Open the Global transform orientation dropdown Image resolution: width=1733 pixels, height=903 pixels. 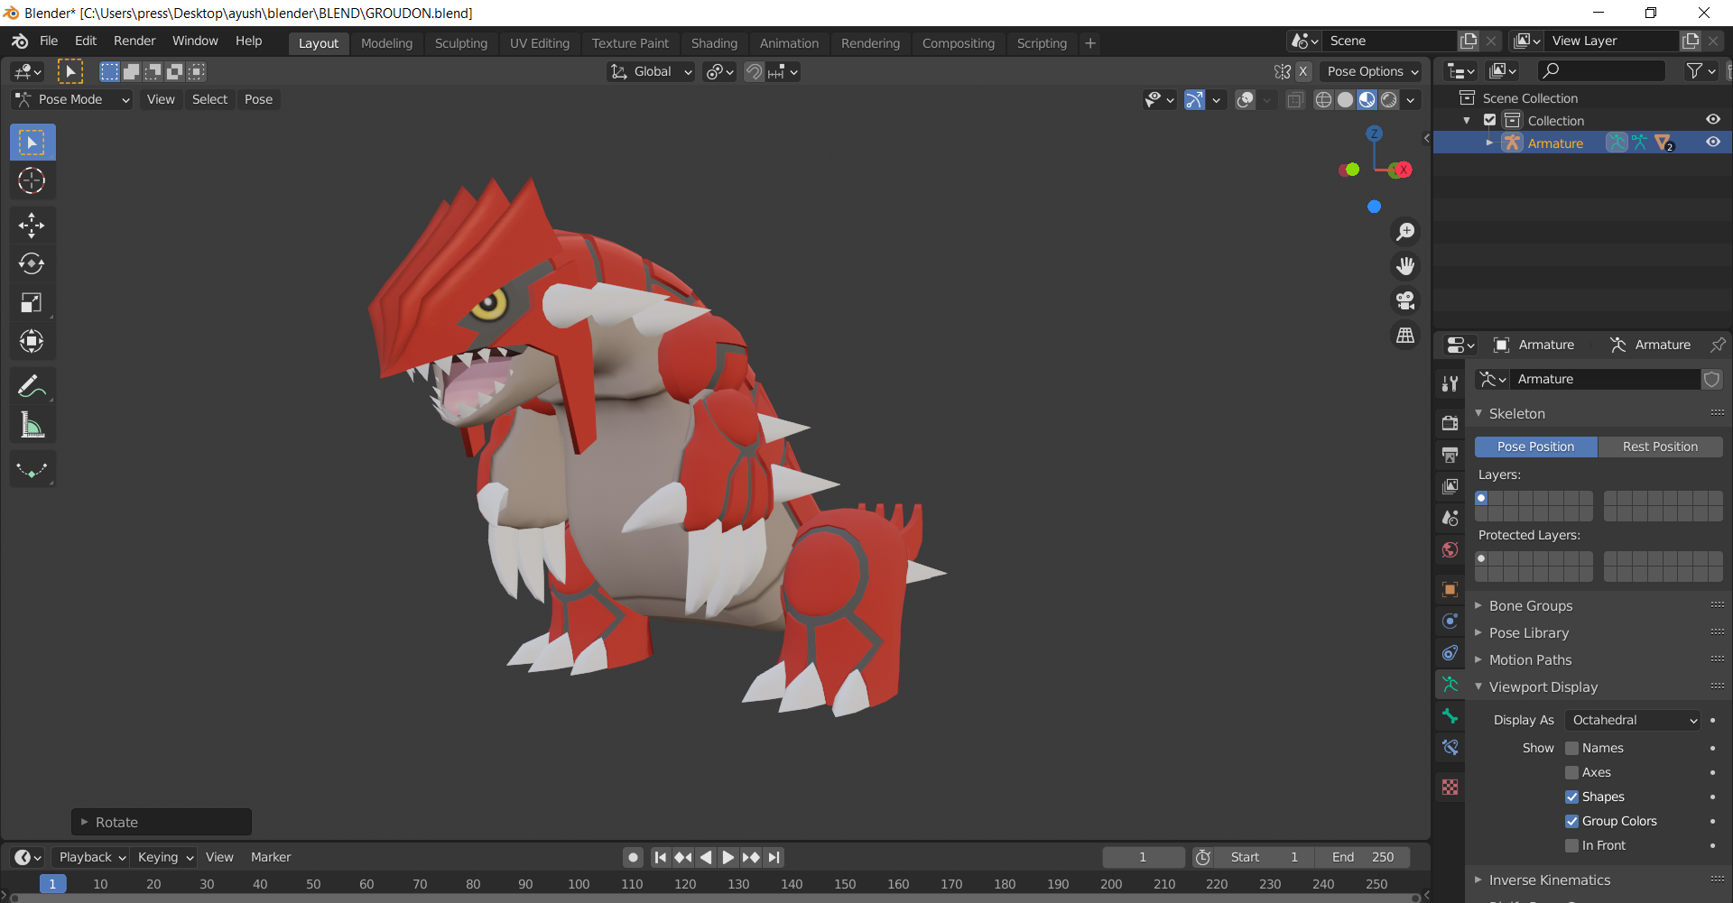click(x=650, y=71)
